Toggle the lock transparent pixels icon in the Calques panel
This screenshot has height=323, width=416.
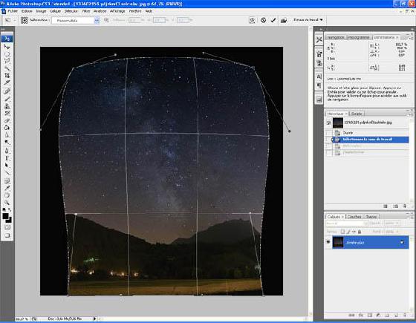(x=342, y=232)
